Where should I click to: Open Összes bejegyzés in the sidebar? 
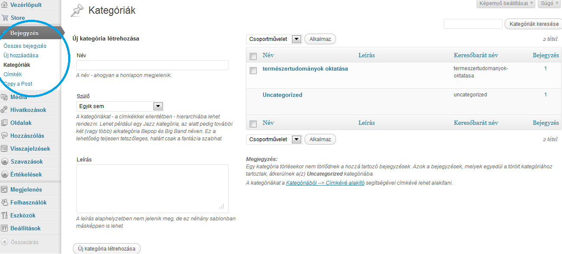pos(25,46)
